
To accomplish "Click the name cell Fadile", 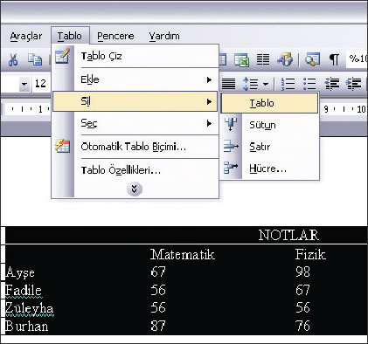I will pyautogui.click(x=24, y=290).
